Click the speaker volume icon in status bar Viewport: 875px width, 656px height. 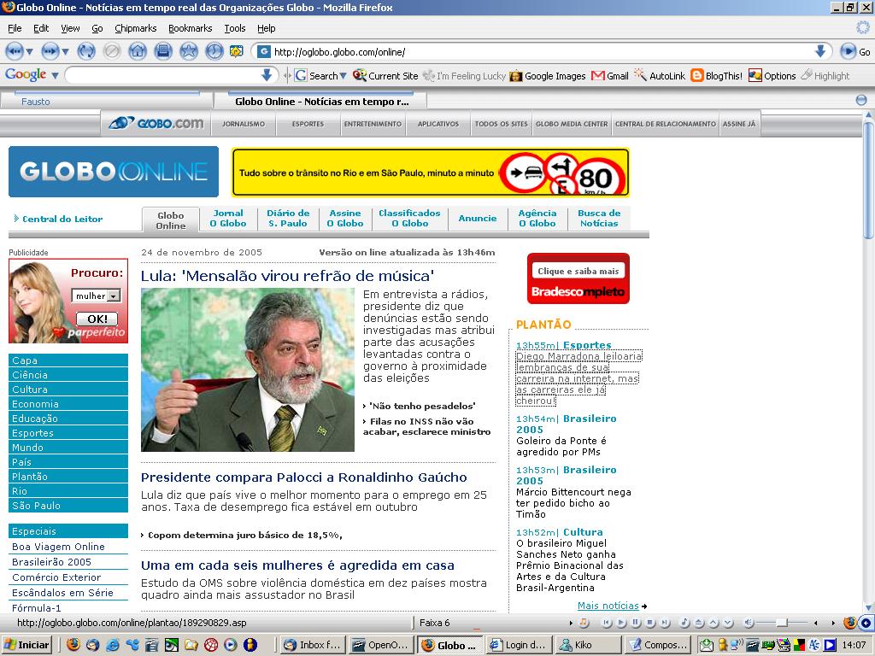[749, 623]
